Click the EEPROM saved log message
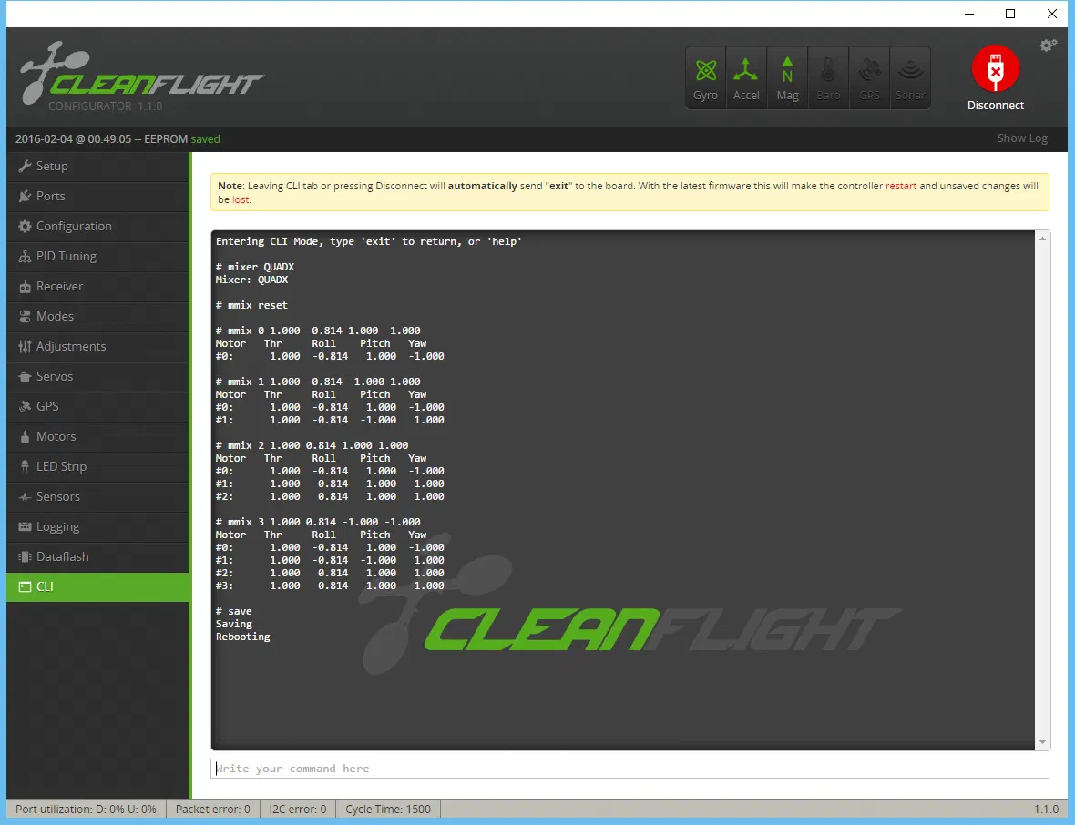 tap(118, 138)
